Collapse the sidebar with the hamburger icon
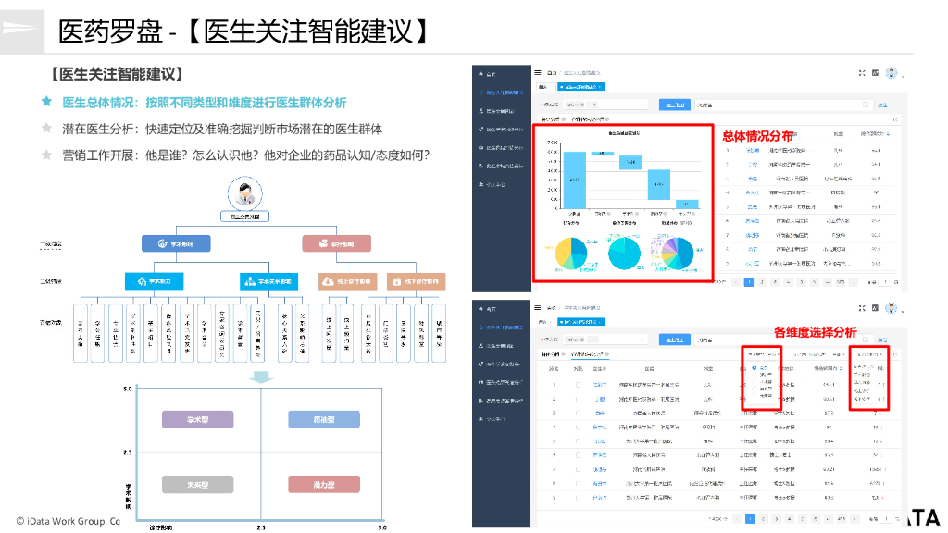 (x=537, y=73)
